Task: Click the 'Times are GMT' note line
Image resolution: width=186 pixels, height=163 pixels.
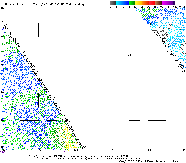Action: click(x=78, y=156)
